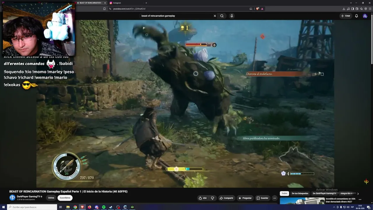Select the De tus búsquedas filter chip
This screenshot has height=210, width=373.
300,193
